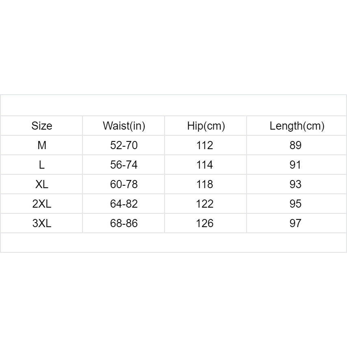The height and width of the screenshot is (347, 347).
Task: Select the 2XL size cell
Action: 42,204
